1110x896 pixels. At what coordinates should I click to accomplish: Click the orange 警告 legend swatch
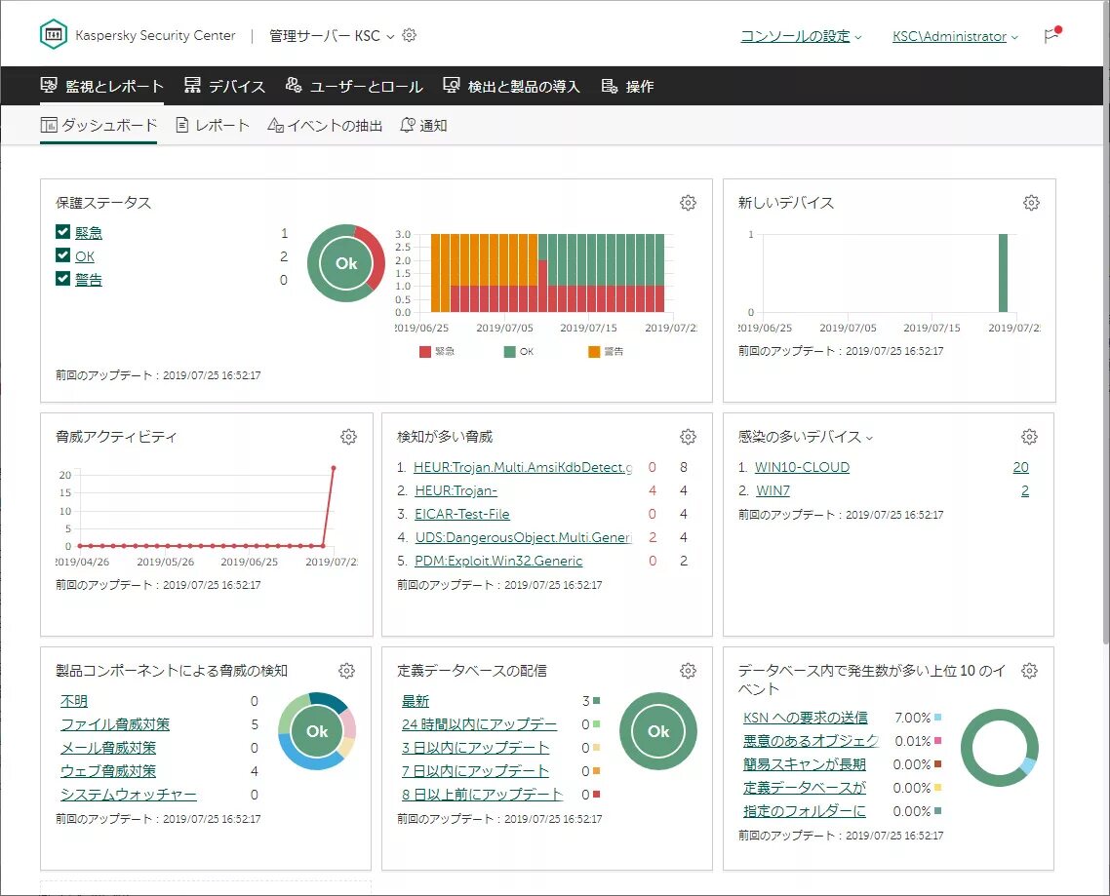click(x=594, y=352)
